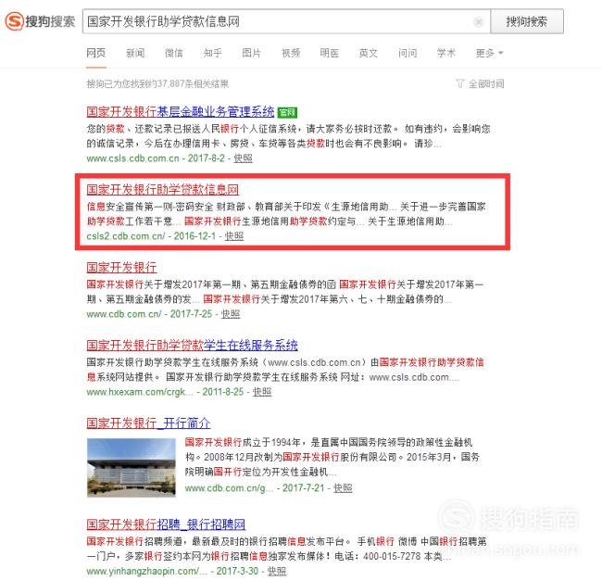Click the filter funnel icon
The image size is (602, 581).
[459, 83]
